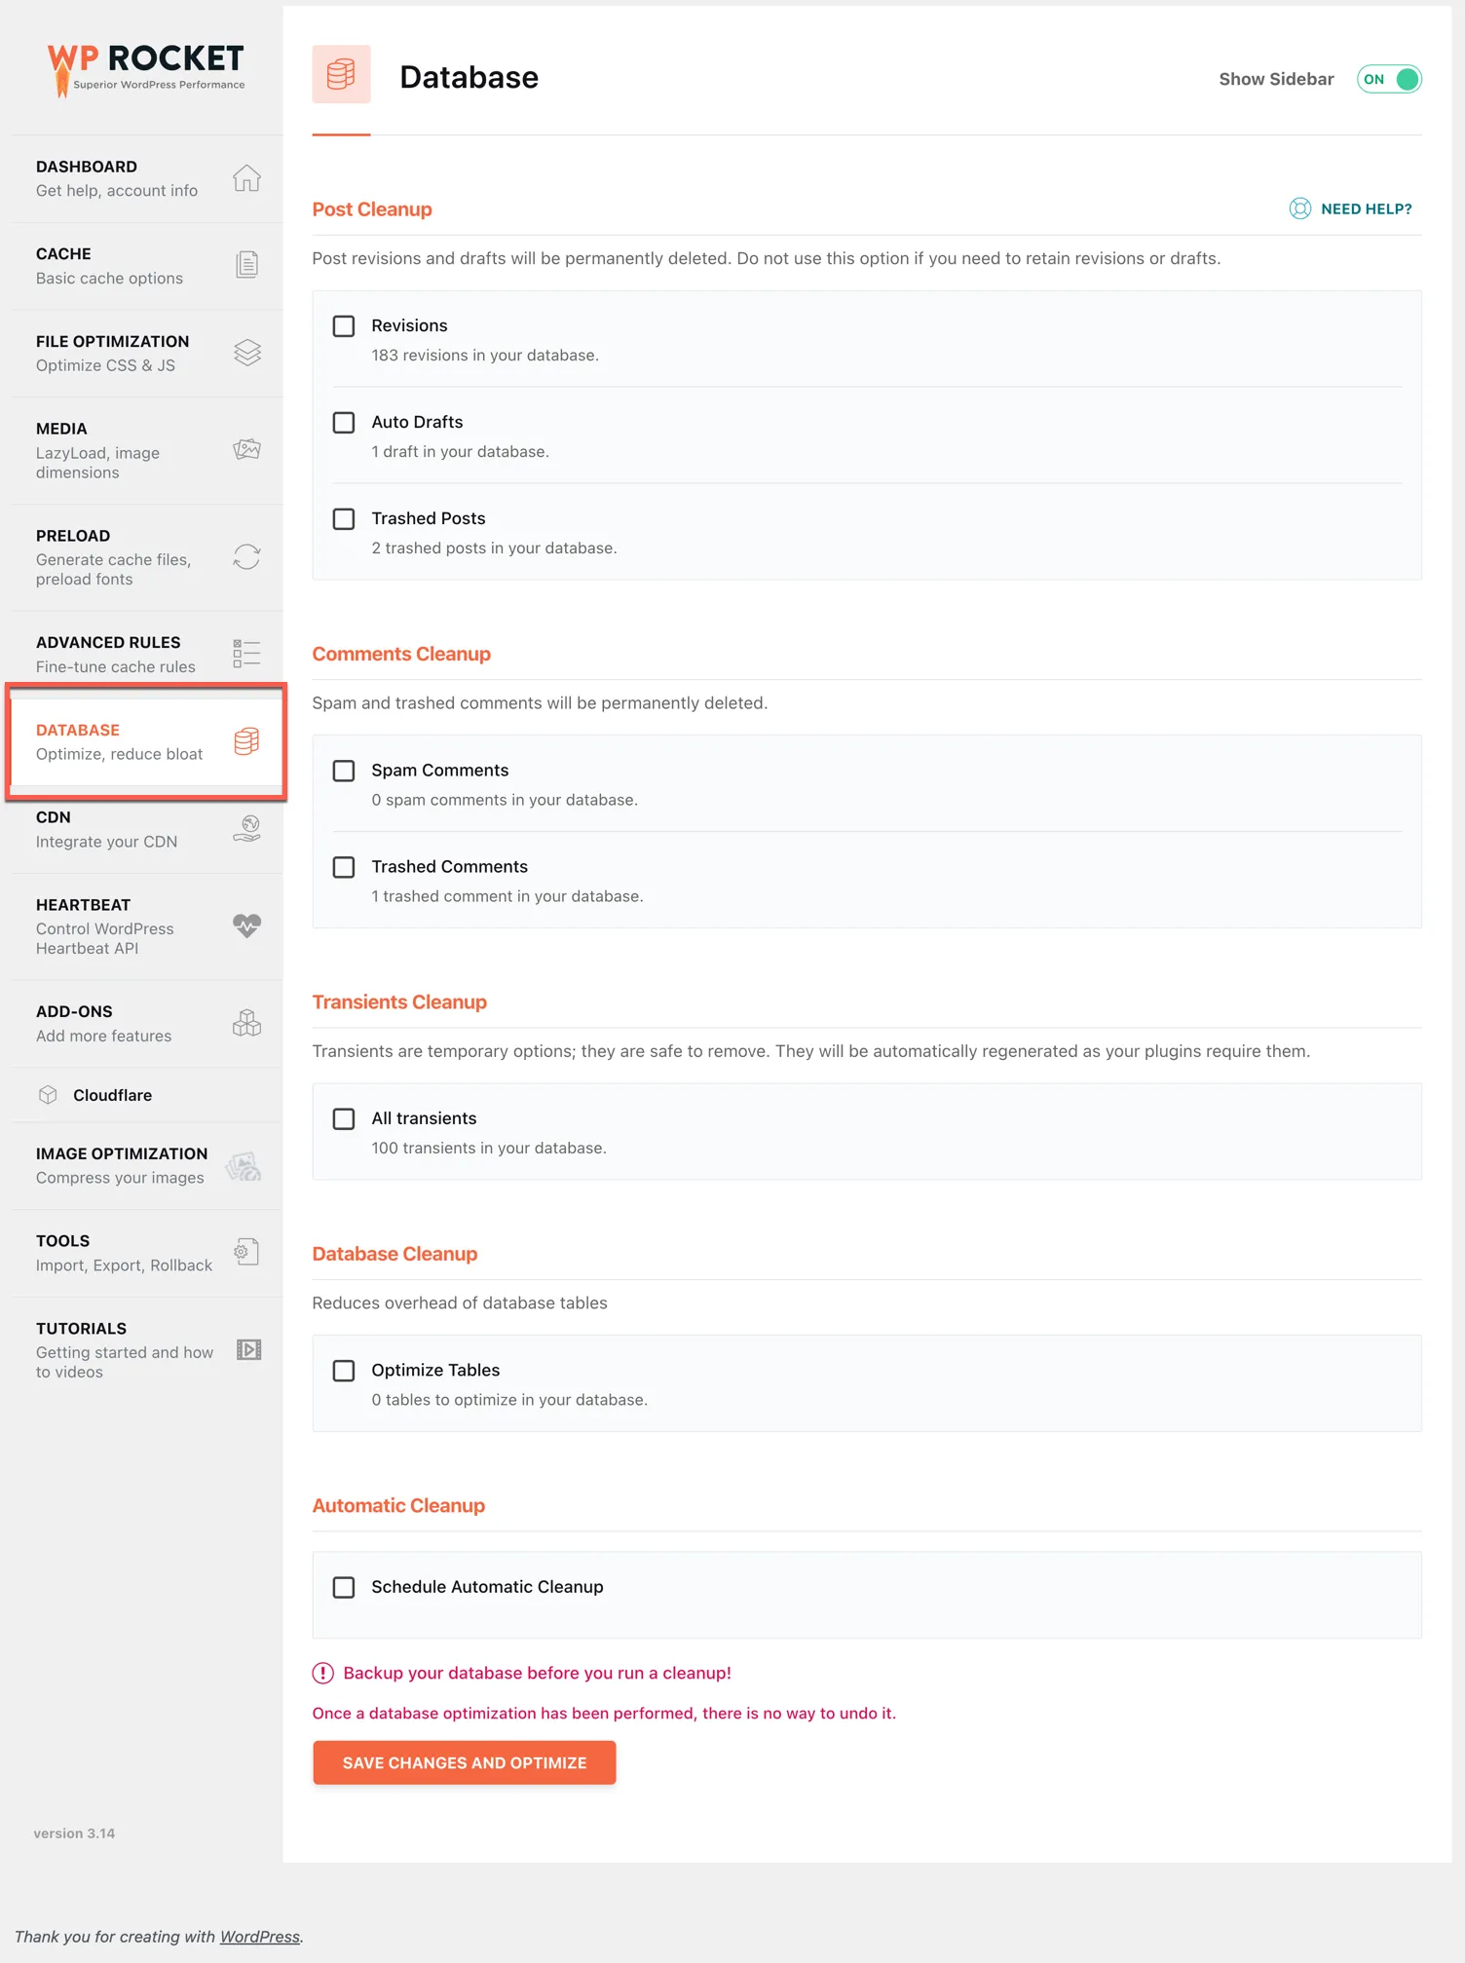This screenshot has width=1465, height=1963.
Task: Click the Preload refresh icon
Action: (246, 556)
